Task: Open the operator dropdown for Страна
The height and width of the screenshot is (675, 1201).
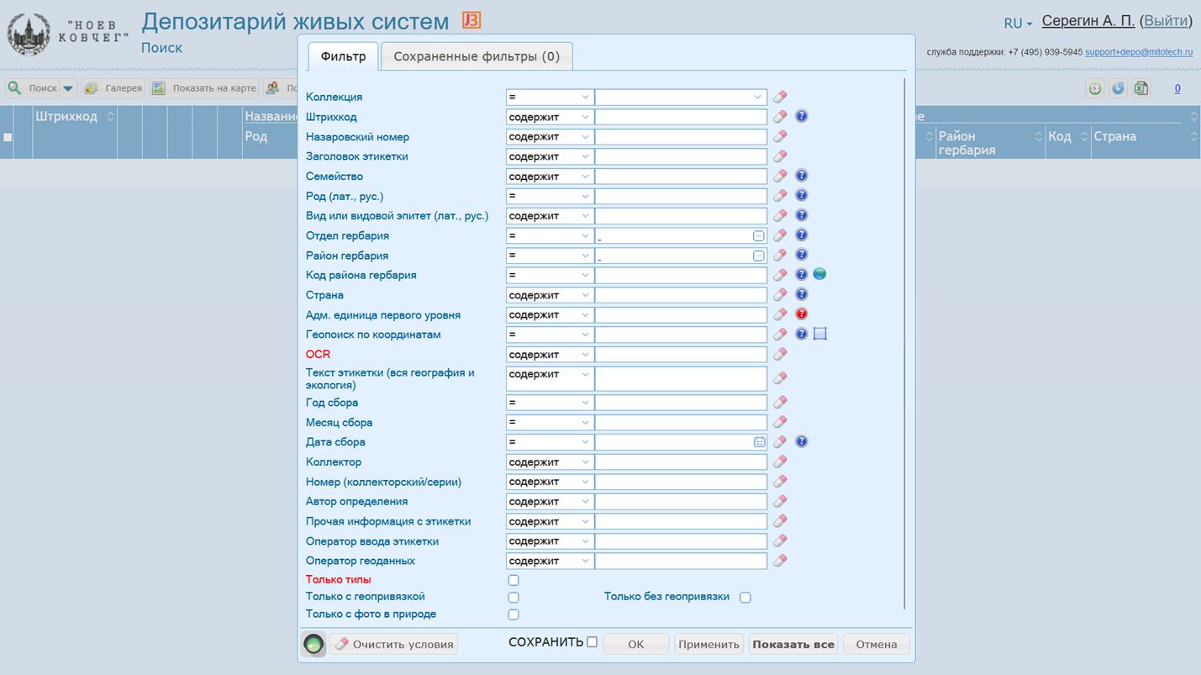Action: [550, 295]
